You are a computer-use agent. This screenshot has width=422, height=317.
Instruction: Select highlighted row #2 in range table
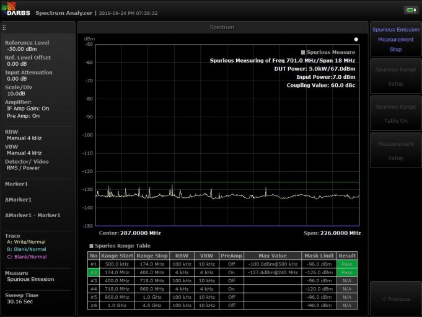point(94,272)
